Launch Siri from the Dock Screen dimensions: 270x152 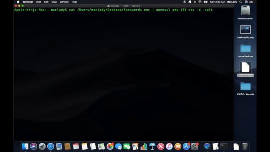34,147
